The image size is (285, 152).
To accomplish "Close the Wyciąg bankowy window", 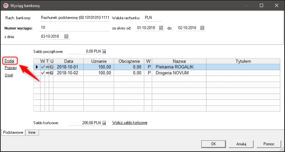I will [277, 6].
